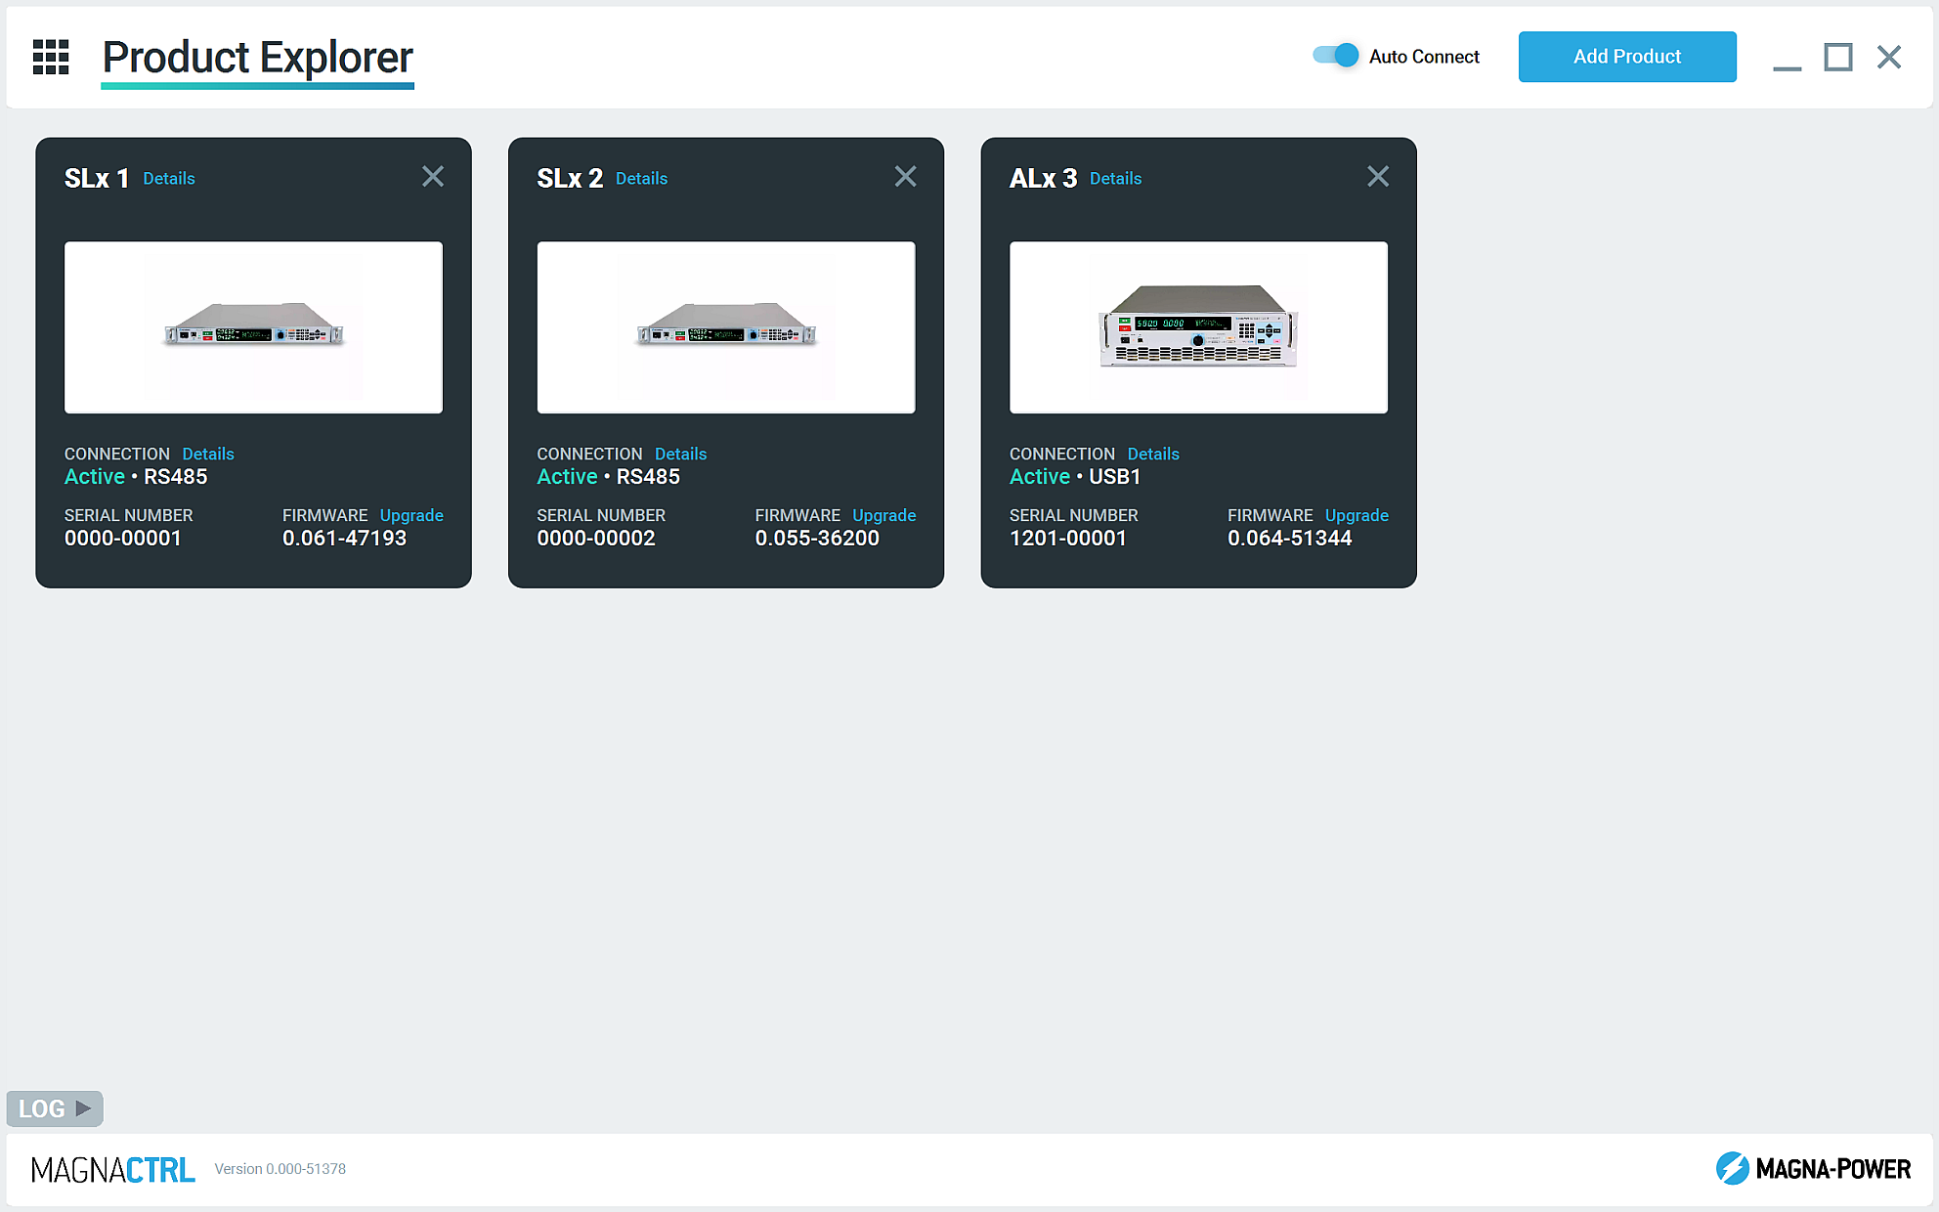Toggle the Auto Connect switch
The image size is (1939, 1212).
coord(1335,56)
